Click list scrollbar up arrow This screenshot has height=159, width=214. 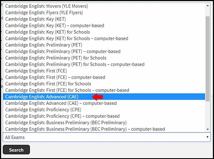coord(208,6)
